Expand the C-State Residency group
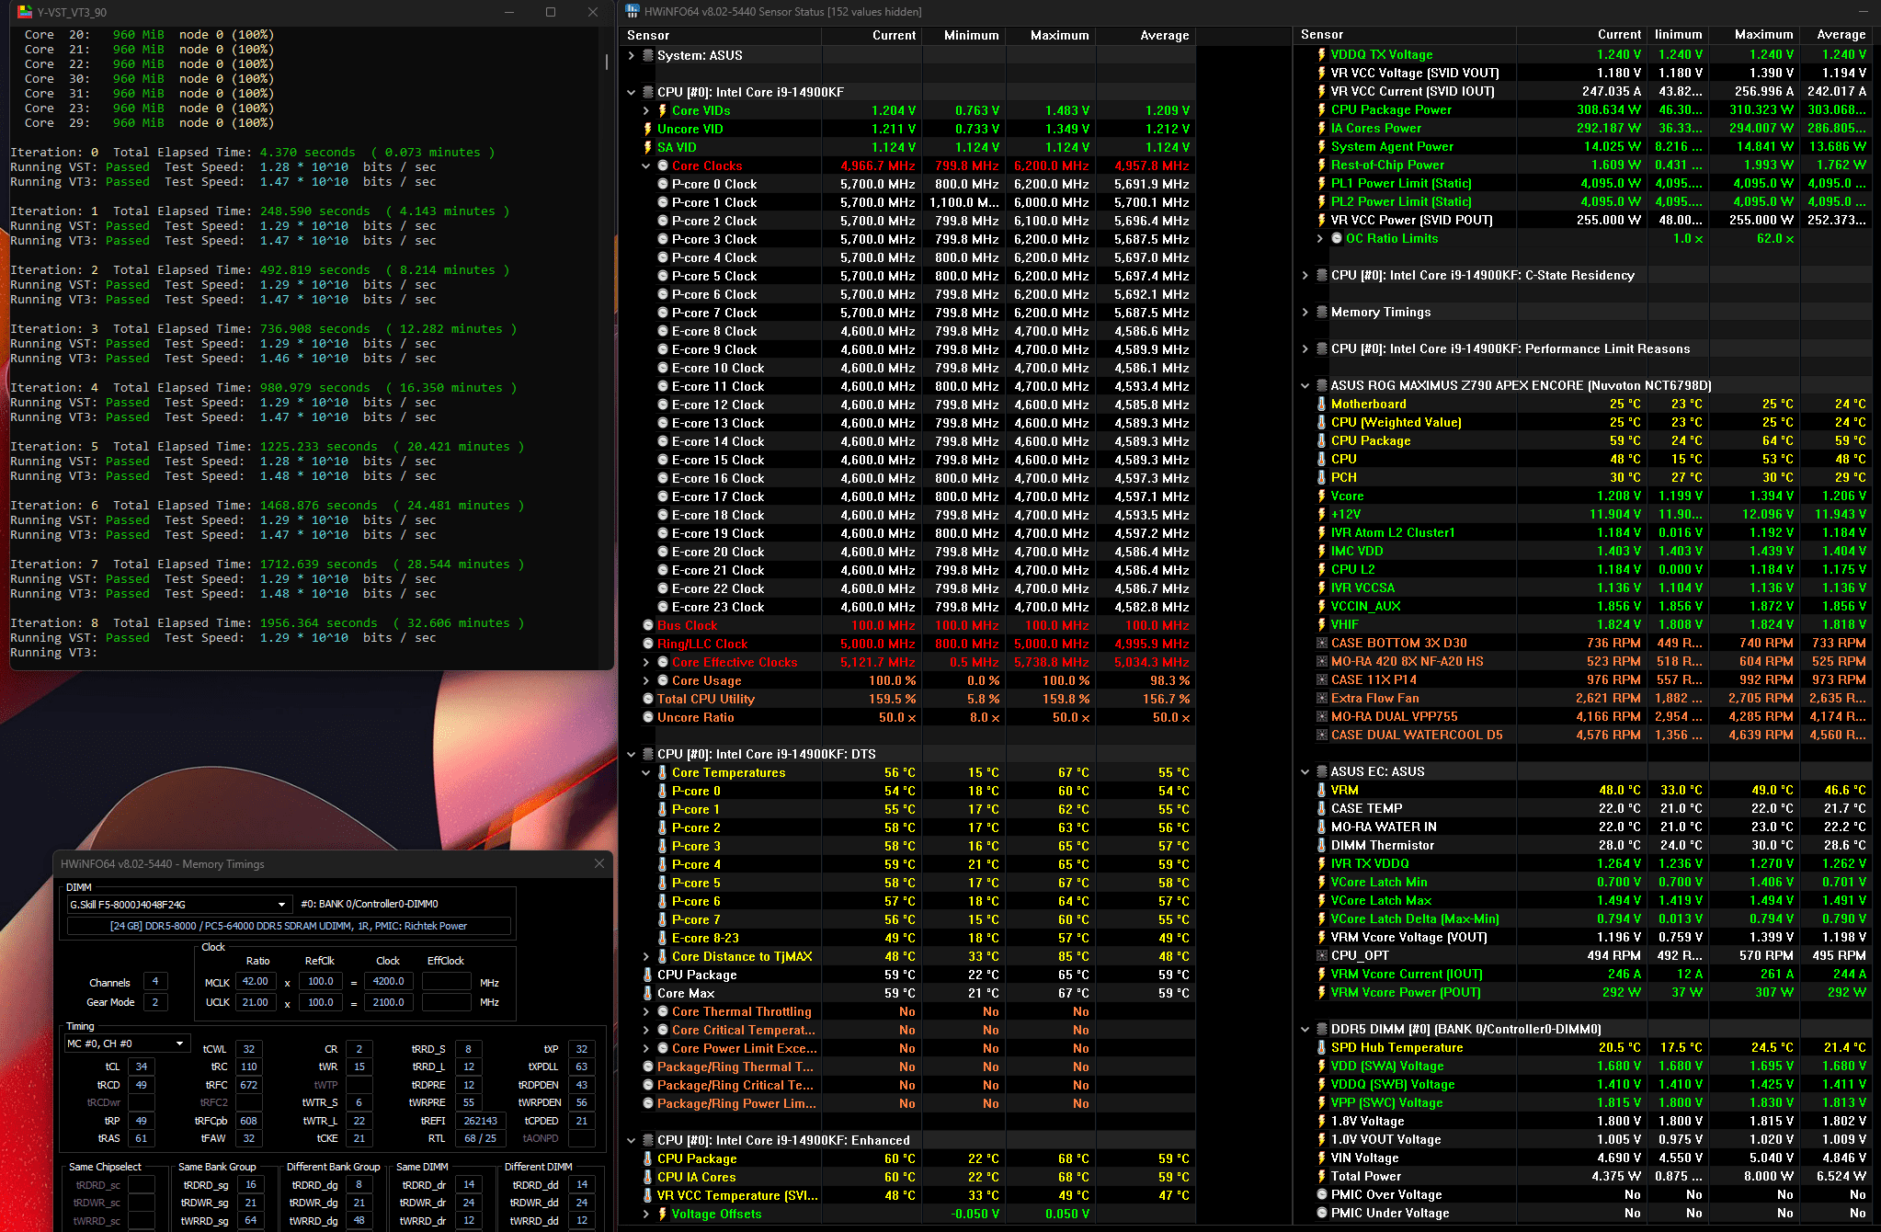The height and width of the screenshot is (1232, 1881). 1305,275
